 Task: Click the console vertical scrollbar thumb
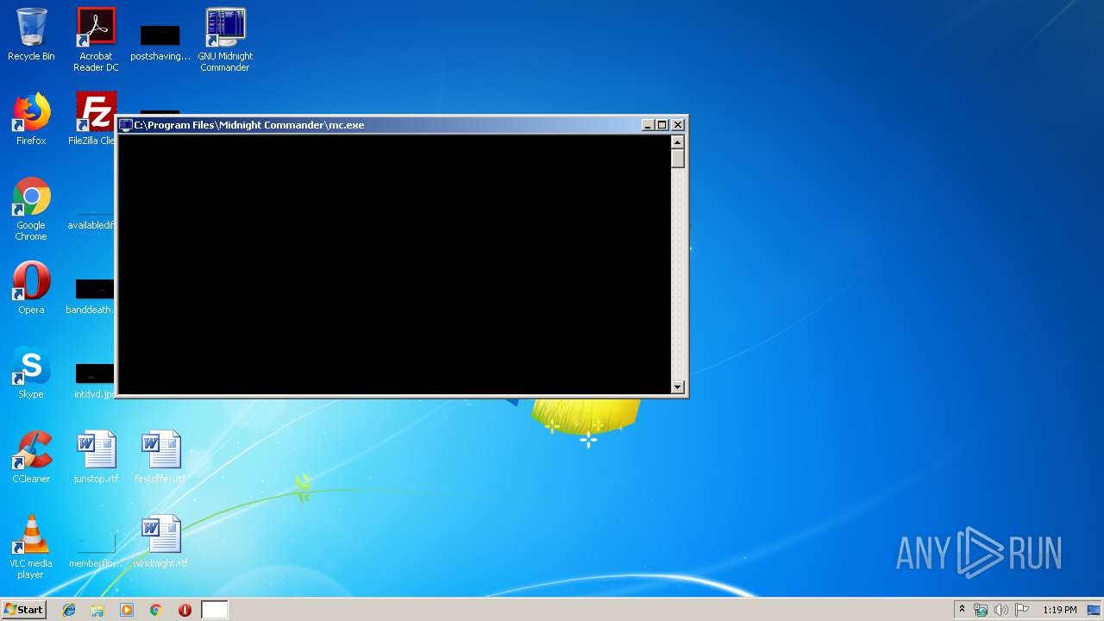678,159
